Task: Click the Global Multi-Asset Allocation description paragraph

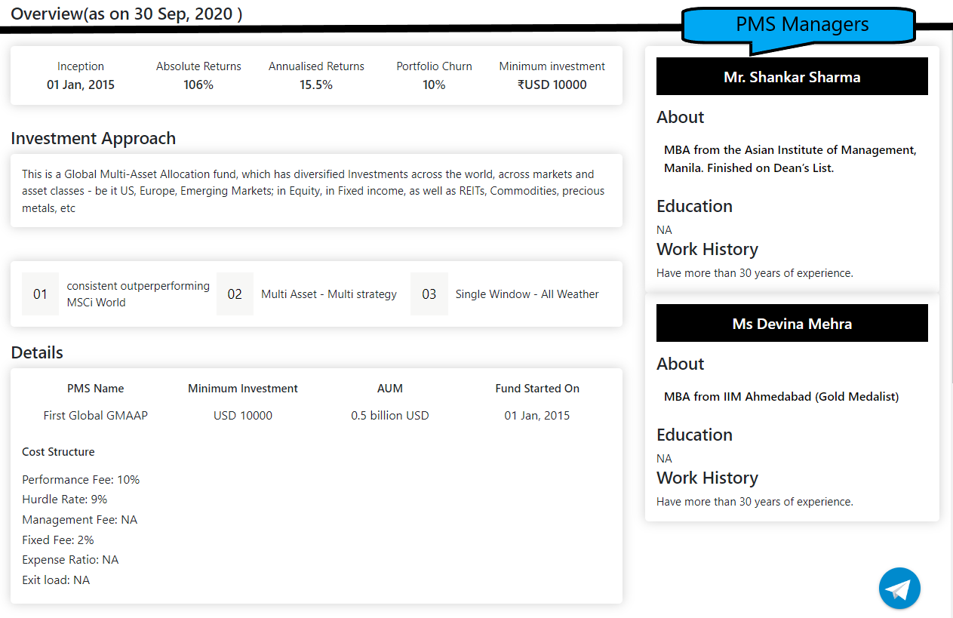Action: [x=313, y=191]
